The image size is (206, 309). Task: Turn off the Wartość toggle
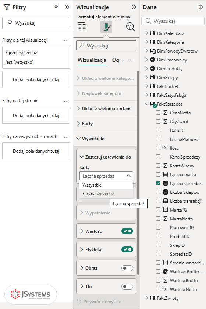click(x=127, y=231)
